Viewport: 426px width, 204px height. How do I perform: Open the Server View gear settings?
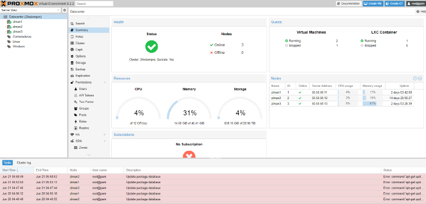point(64,10)
